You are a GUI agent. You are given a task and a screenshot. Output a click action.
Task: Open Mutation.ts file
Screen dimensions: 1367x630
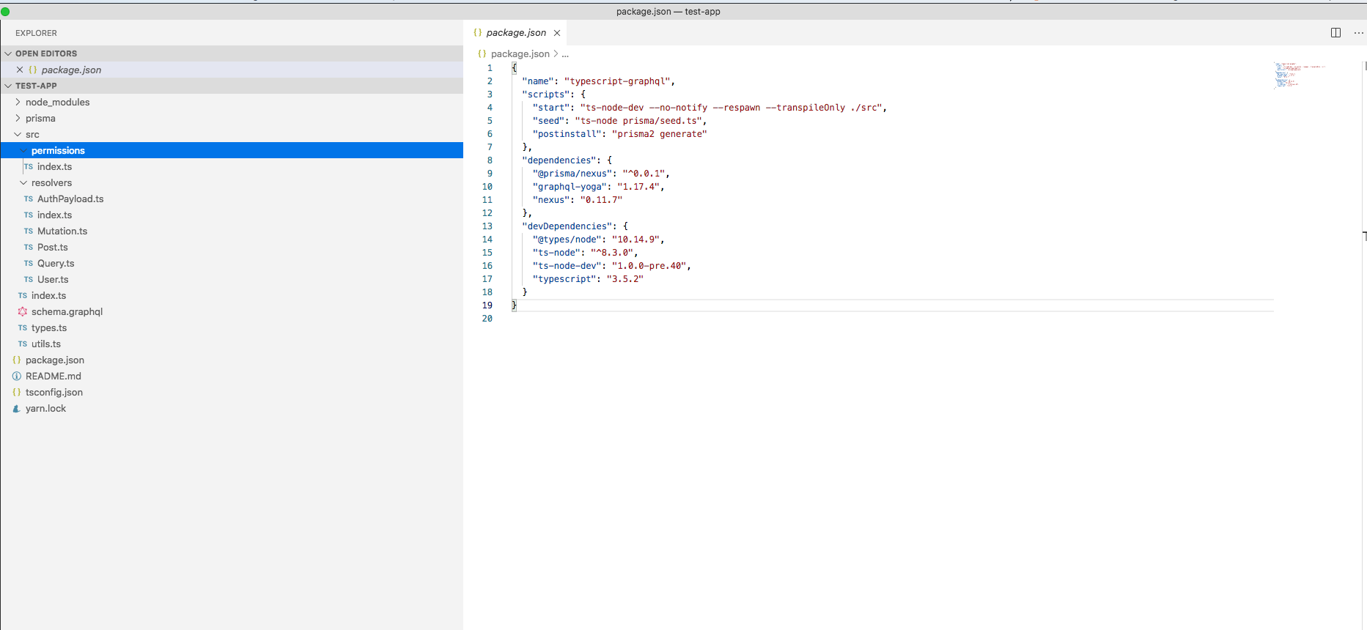click(x=62, y=231)
